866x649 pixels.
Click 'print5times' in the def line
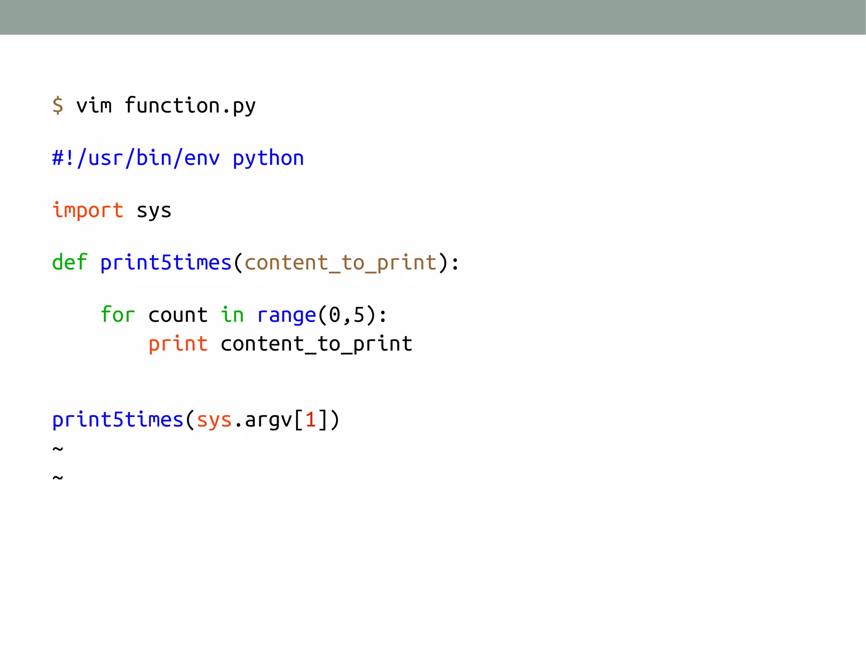tap(166, 263)
